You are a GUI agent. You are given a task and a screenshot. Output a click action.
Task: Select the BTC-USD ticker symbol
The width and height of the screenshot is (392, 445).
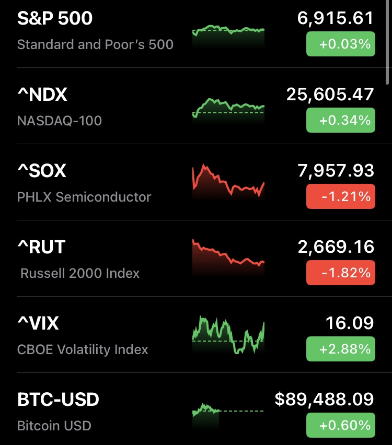point(58,400)
